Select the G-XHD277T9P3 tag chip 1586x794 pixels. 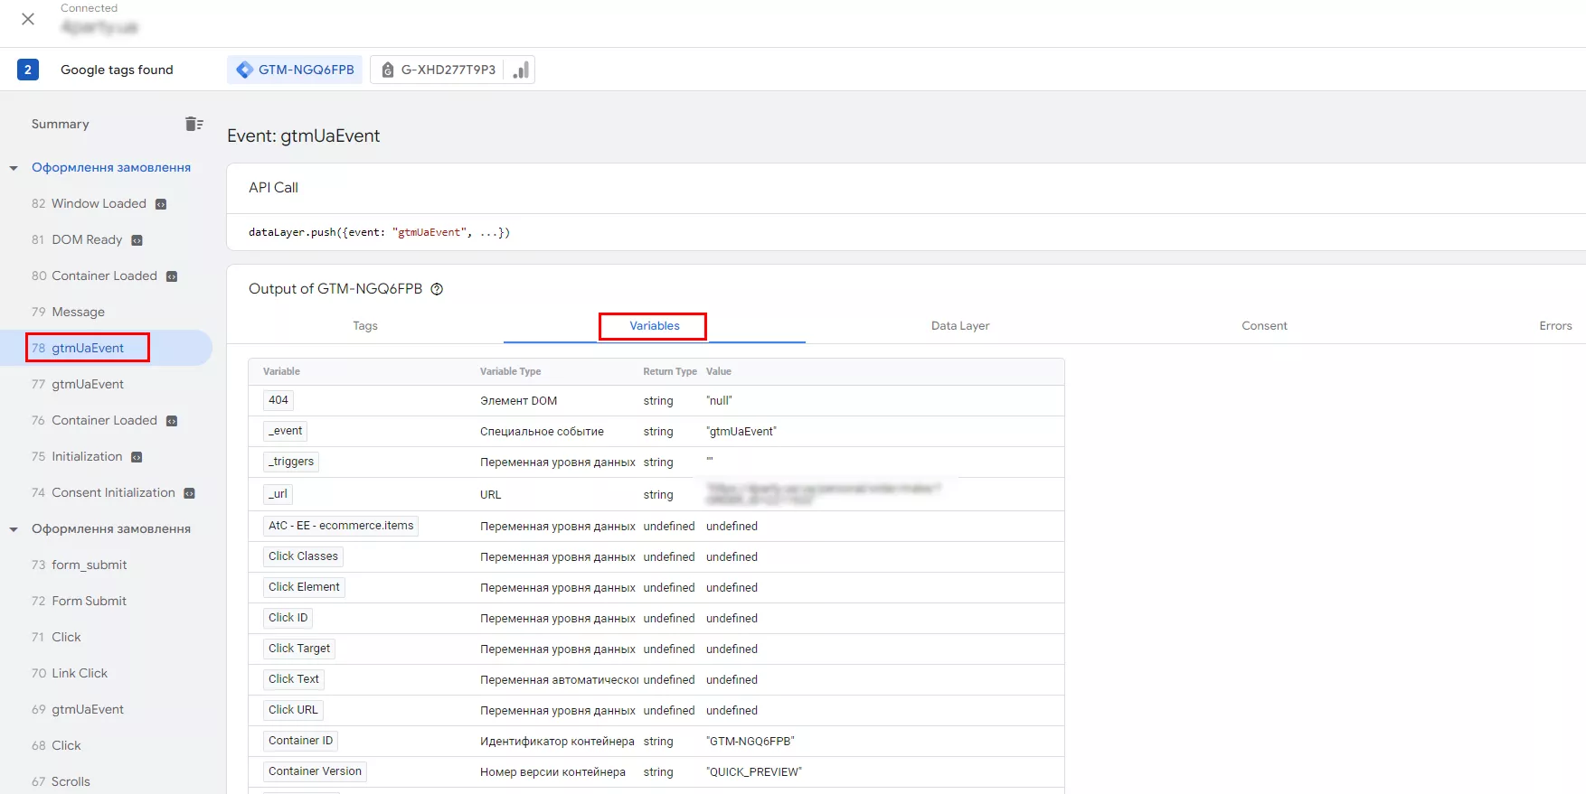point(439,70)
